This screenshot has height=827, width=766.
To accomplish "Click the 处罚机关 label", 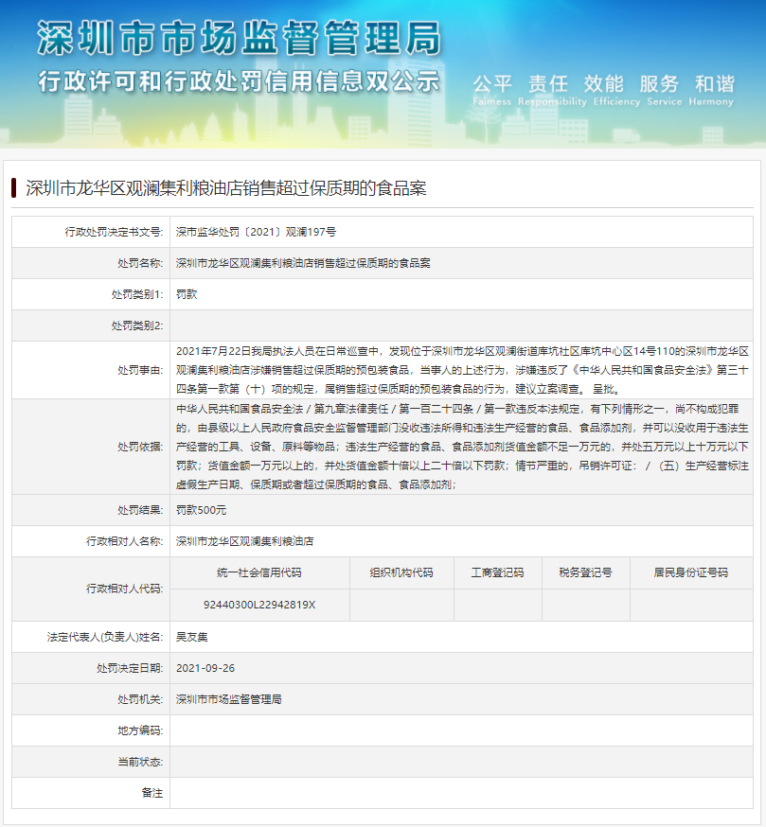I will [x=140, y=699].
